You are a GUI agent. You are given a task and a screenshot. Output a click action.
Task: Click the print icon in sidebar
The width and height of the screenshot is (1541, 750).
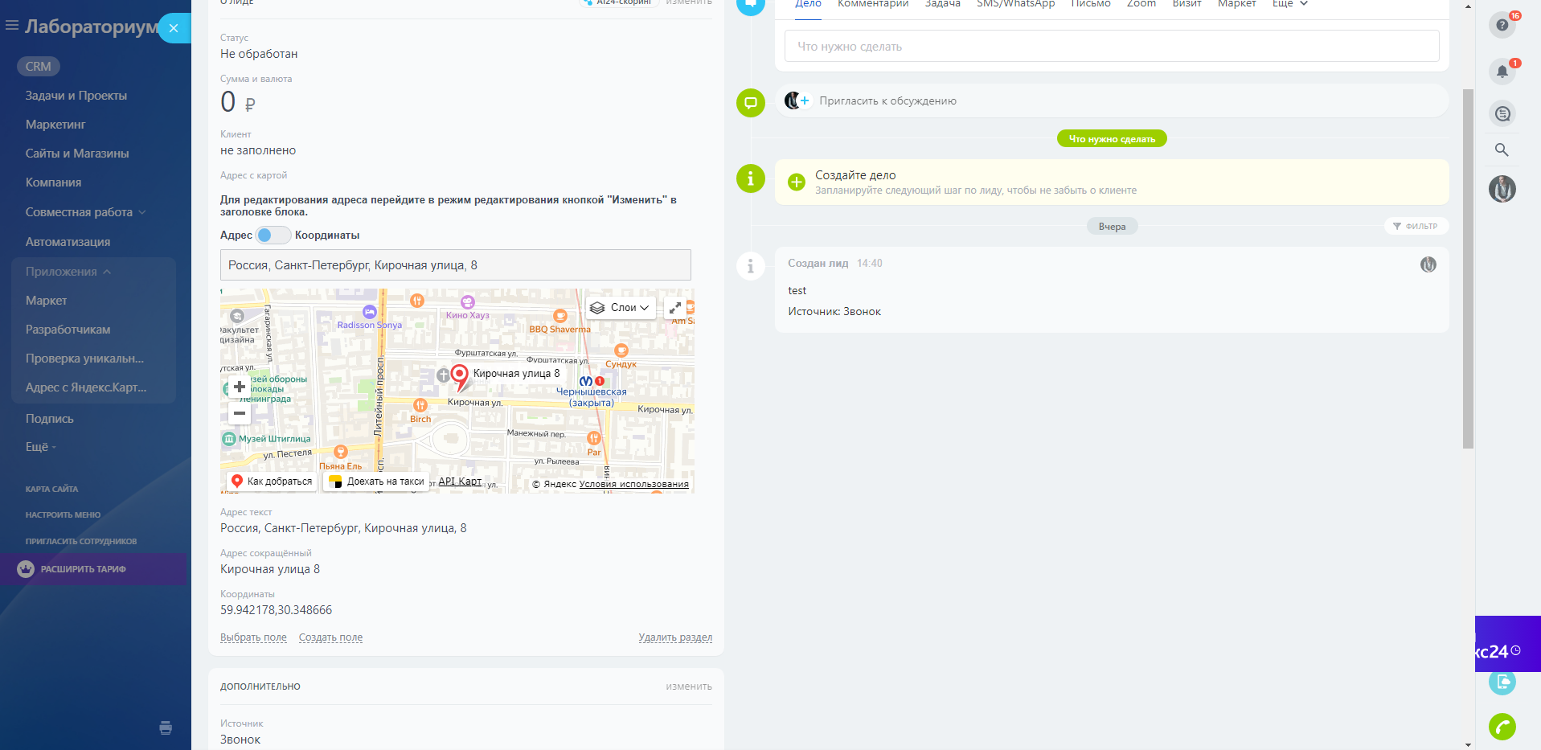(166, 728)
